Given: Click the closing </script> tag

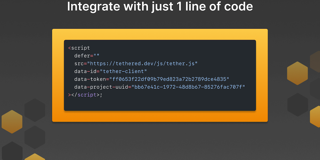Looking at the screenshot, I should 85,95.
